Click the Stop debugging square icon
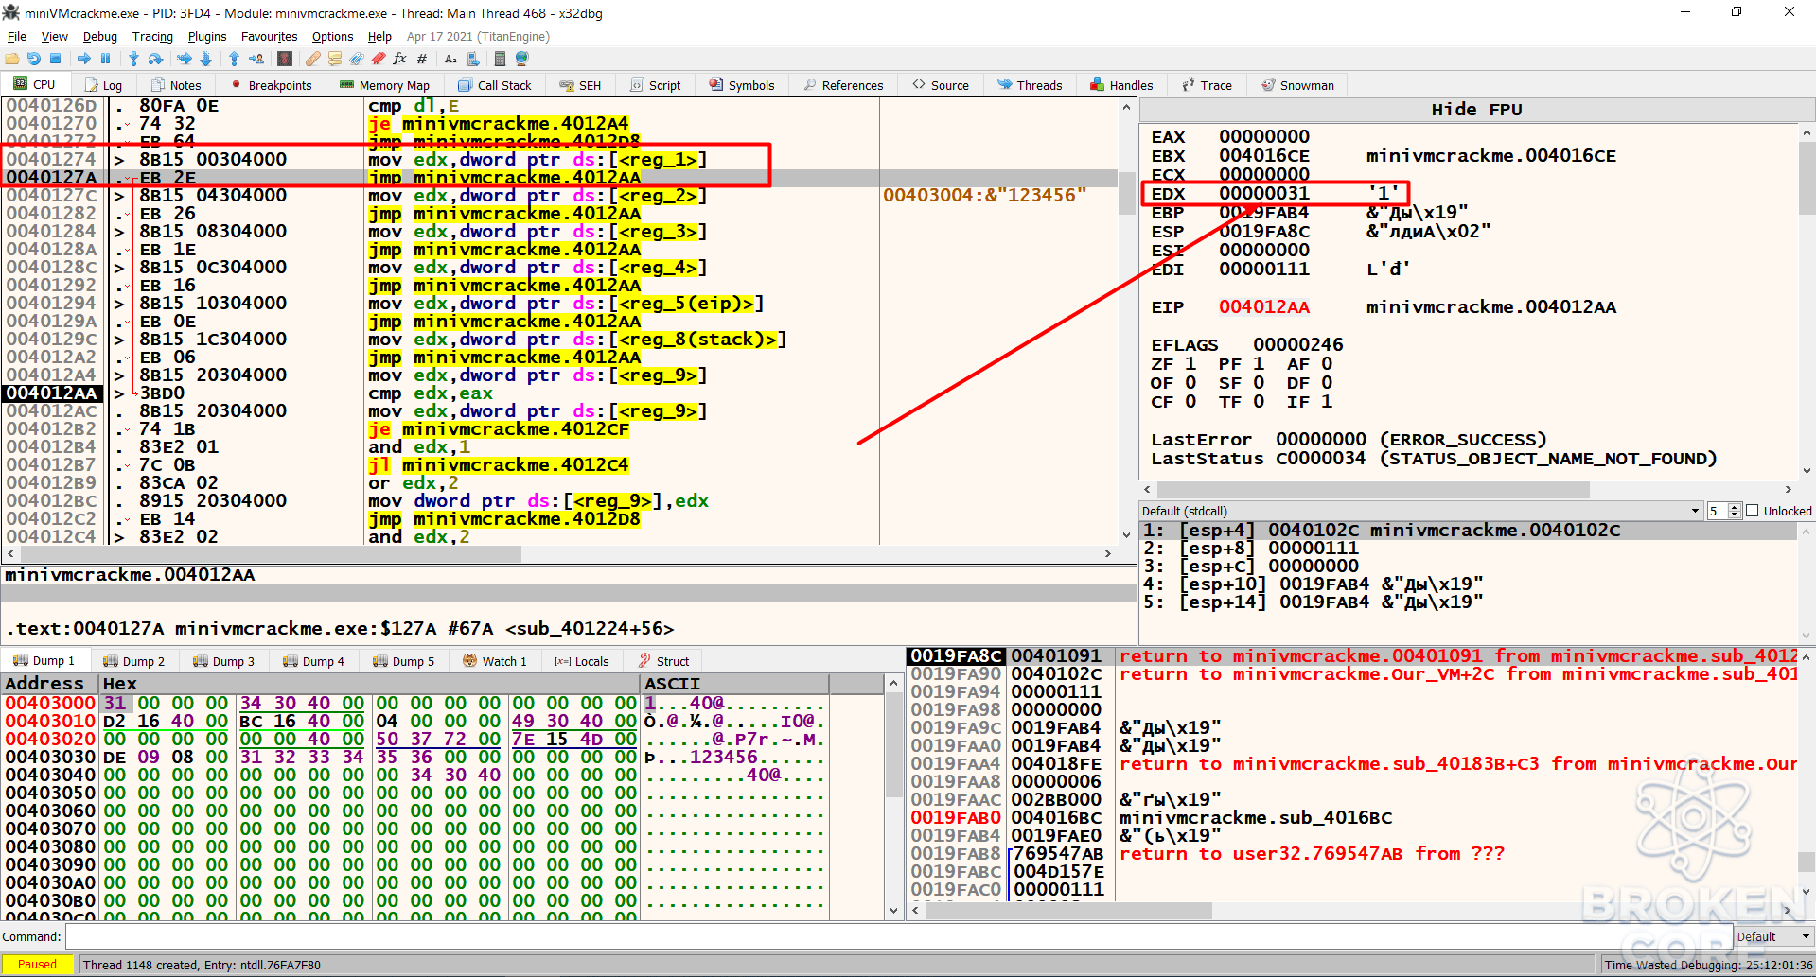 [x=56, y=59]
